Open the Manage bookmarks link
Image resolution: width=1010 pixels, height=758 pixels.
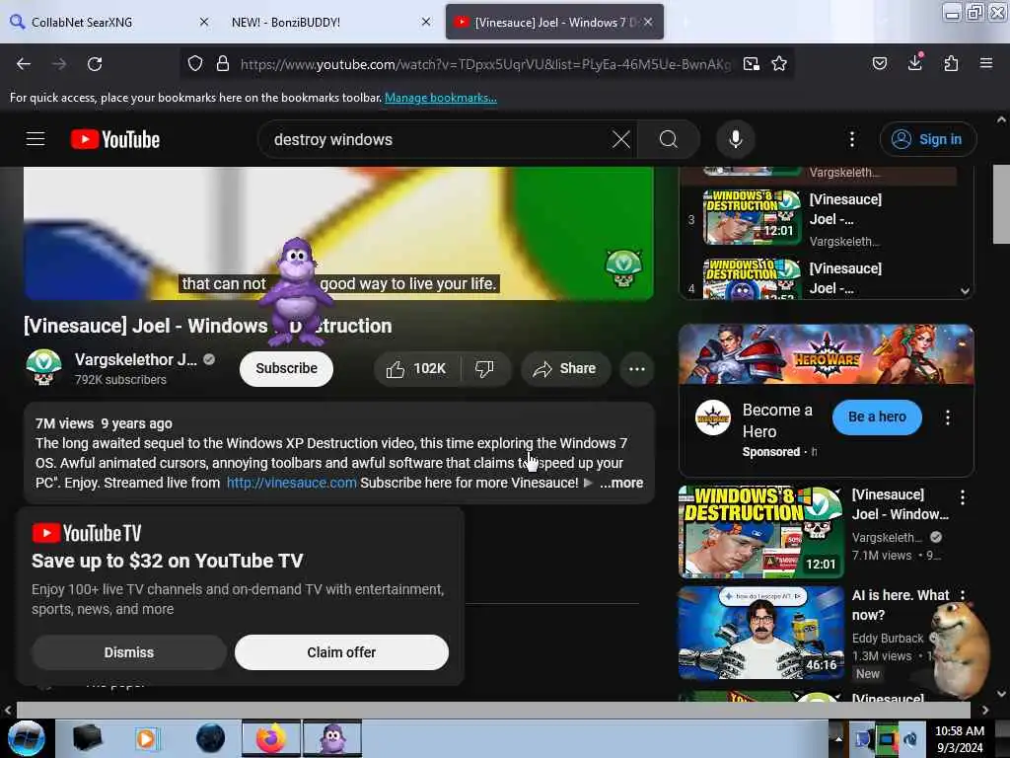coord(441,98)
